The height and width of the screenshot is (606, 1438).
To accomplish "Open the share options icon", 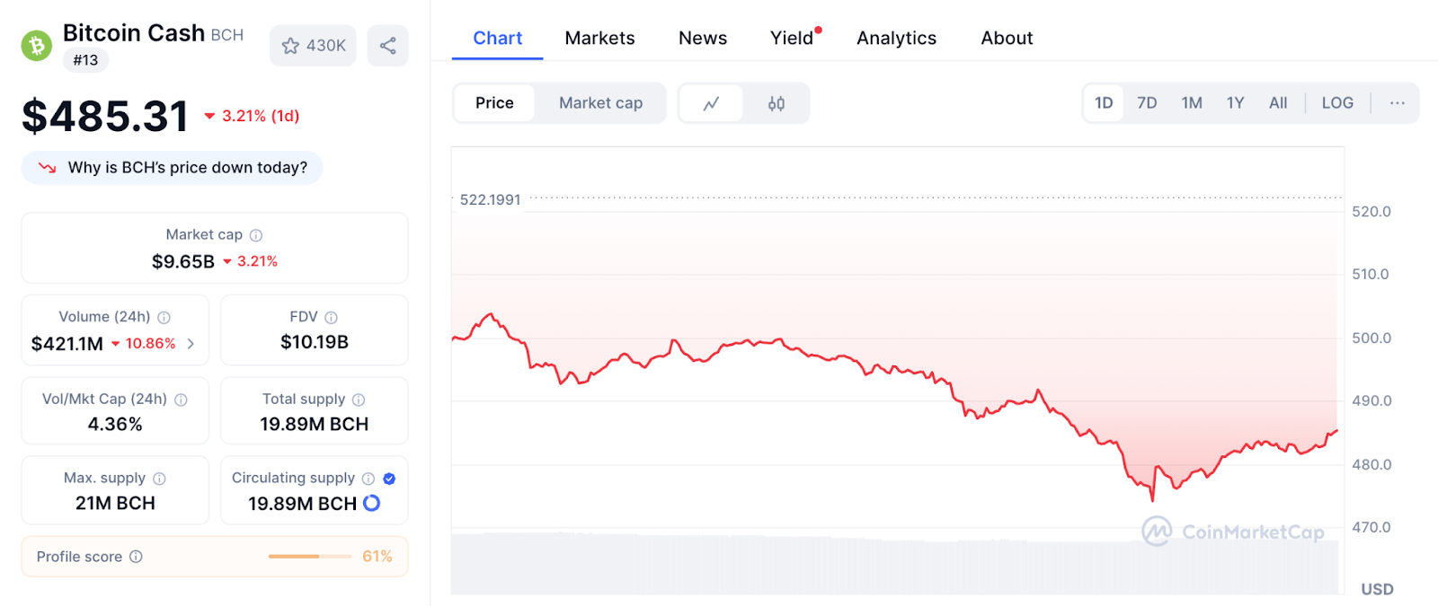I will (x=387, y=45).
